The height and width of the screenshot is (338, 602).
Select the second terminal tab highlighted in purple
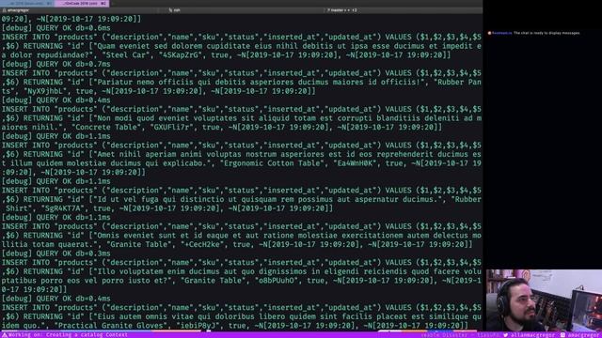click(82, 4)
